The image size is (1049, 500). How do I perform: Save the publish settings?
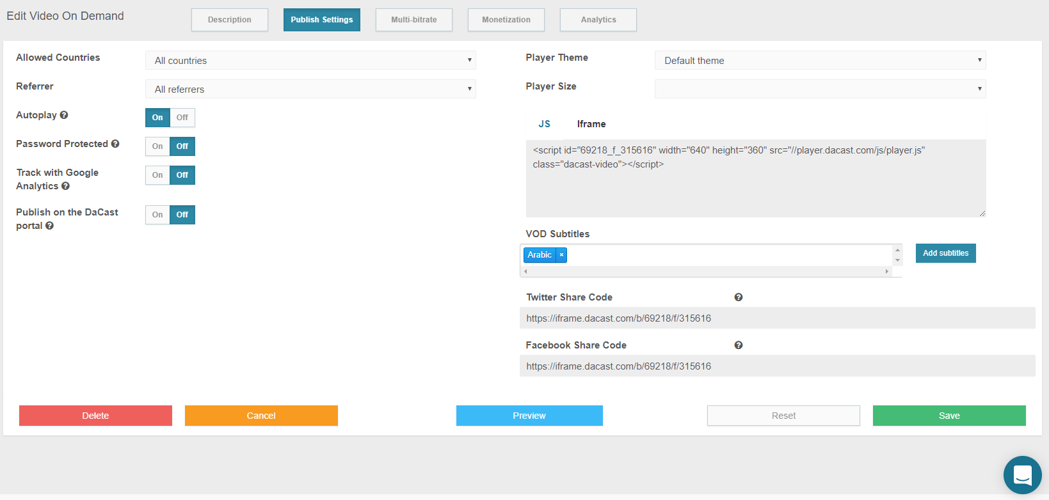[x=949, y=416]
